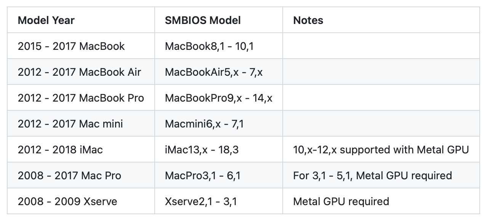Viewport: 490px width, 223px height.
Task: Click the SMBIOS Model column header
Action: click(203, 20)
